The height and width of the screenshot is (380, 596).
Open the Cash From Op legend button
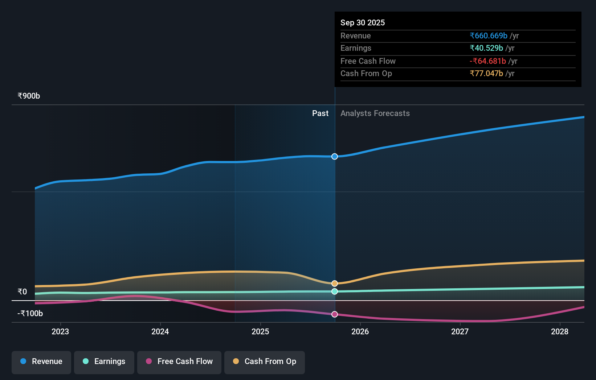click(x=264, y=362)
